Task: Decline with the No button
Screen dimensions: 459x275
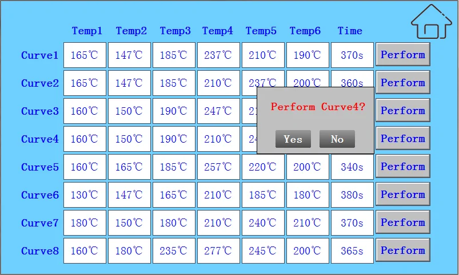Action: pyautogui.click(x=337, y=139)
